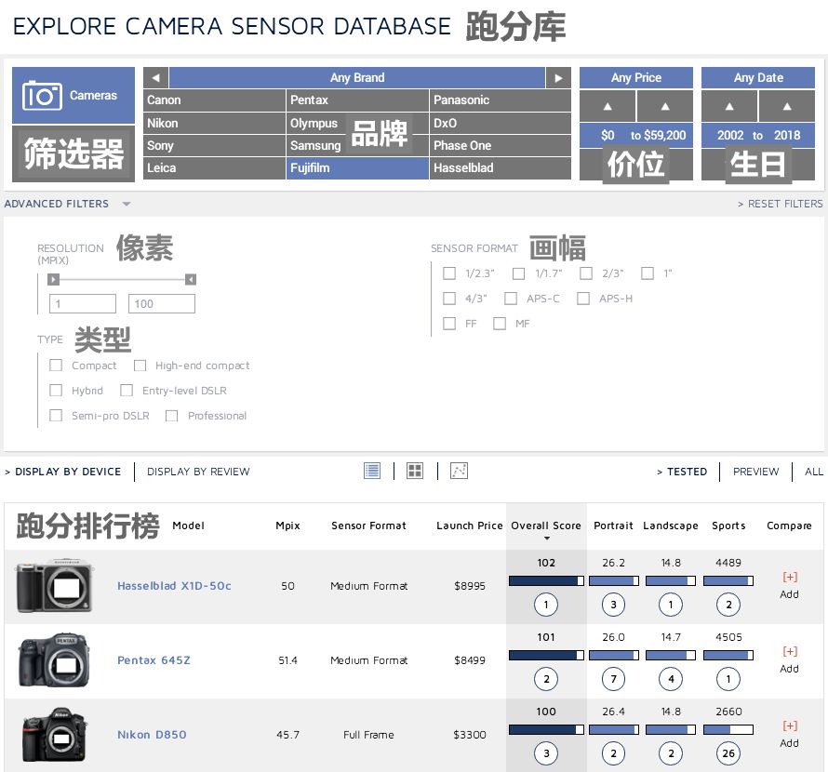Click resolution slider right handle
This screenshot has width=828, height=772.
(x=191, y=279)
